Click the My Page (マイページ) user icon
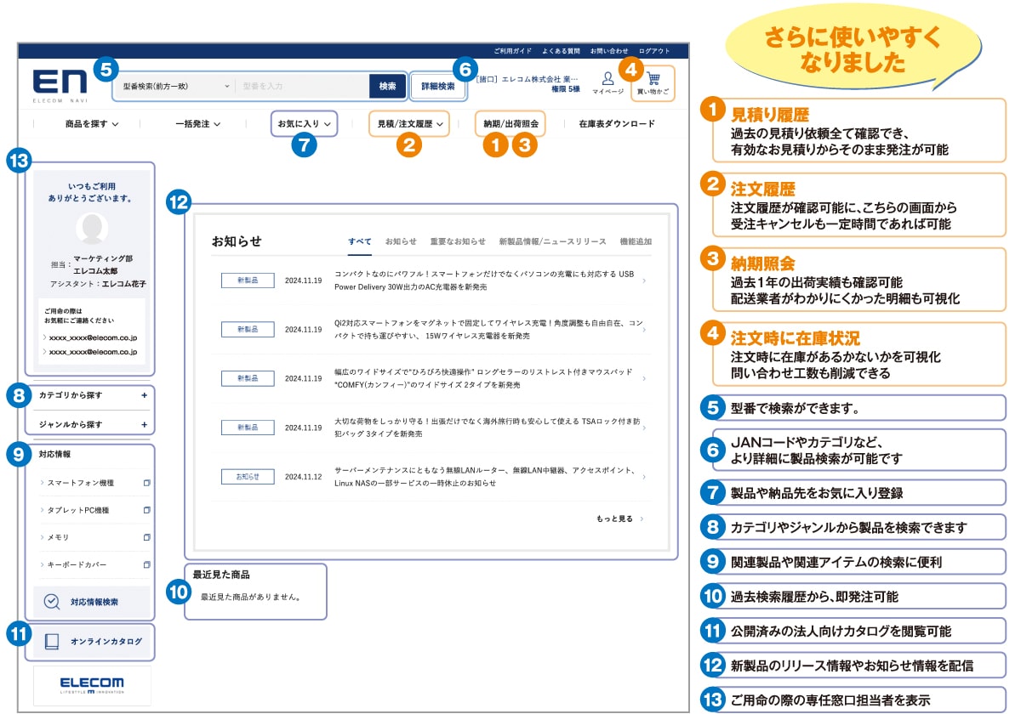 click(x=607, y=79)
